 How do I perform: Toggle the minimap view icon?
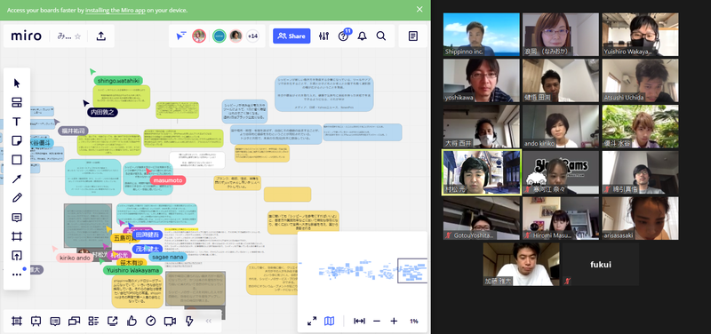(x=329, y=321)
